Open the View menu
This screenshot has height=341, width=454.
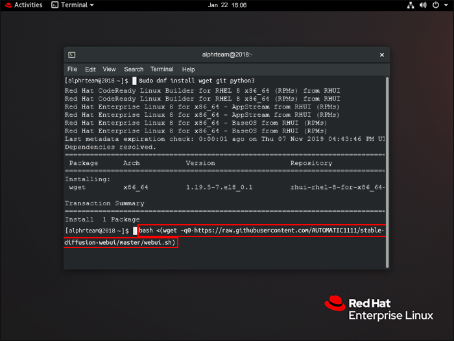(109, 69)
